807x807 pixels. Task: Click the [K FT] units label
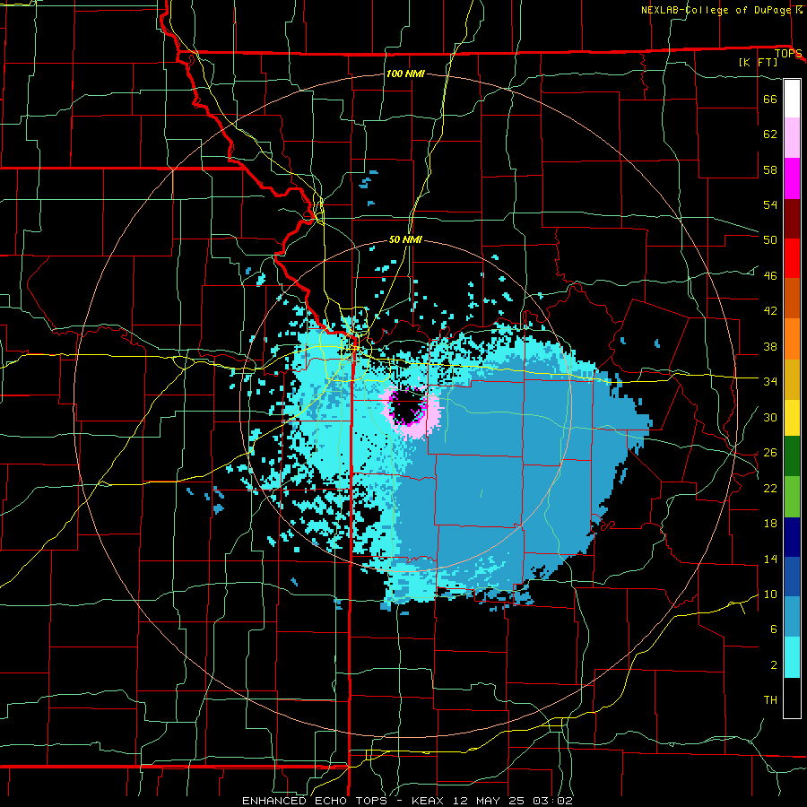pyautogui.click(x=758, y=63)
